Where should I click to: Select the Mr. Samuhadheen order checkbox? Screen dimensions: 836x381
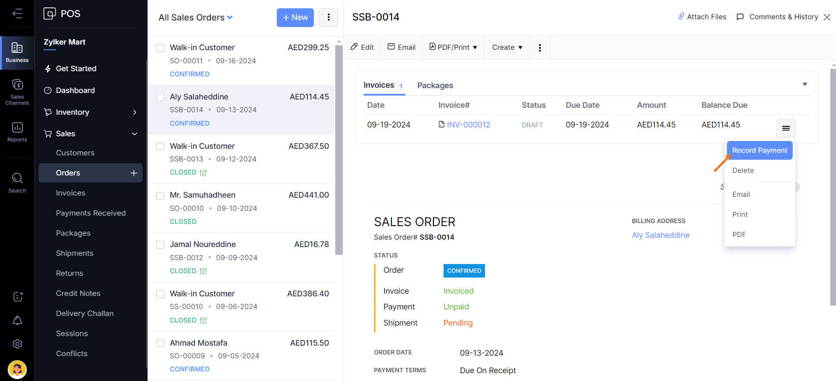[160, 196]
